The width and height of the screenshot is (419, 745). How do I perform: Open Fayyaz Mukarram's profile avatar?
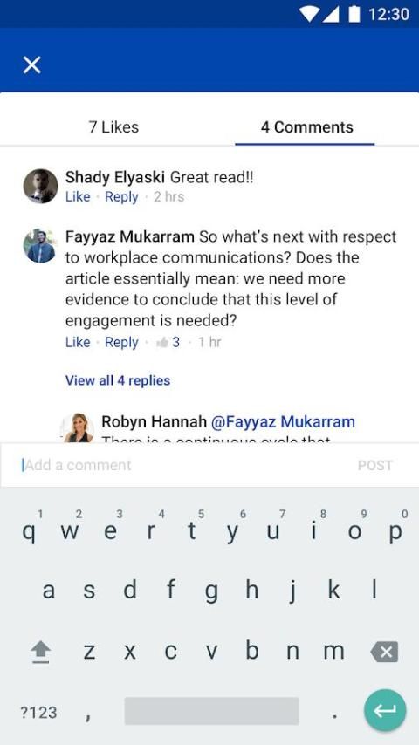40,246
